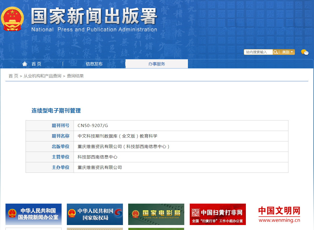The height and width of the screenshot is (230, 314).
Task: Expand the 类别 category dropdown
Action: 287,52
